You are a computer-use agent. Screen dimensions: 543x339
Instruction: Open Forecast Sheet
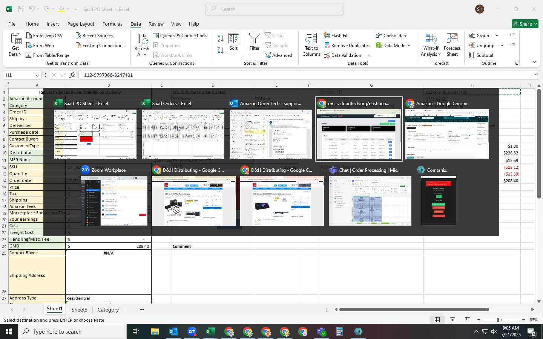(x=452, y=45)
